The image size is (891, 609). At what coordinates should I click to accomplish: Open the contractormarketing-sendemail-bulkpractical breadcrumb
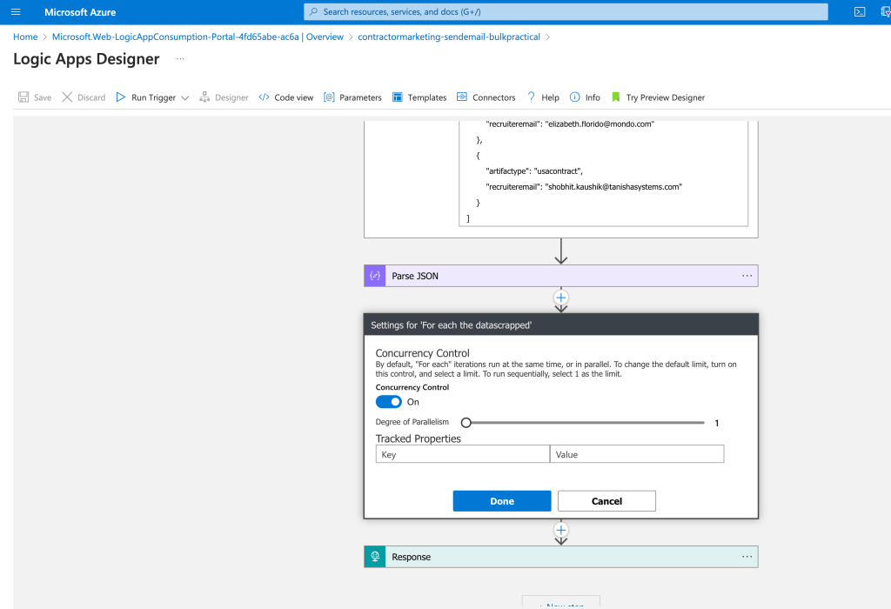pos(449,37)
